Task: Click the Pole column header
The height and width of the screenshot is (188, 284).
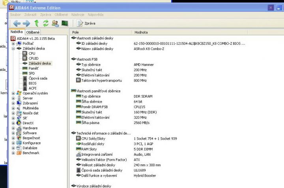Action: click(101, 32)
